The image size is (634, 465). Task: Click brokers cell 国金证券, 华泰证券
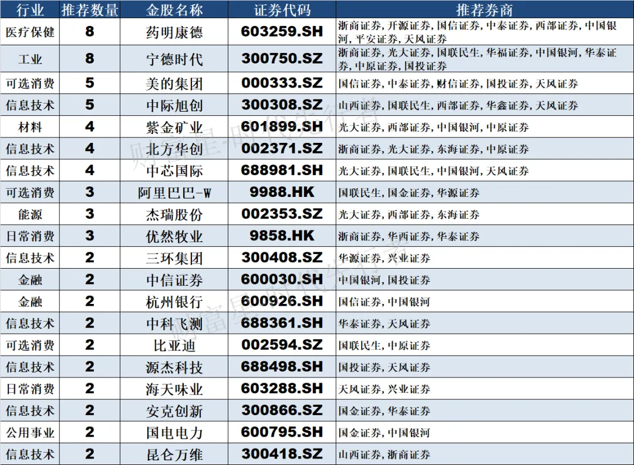coord(484,412)
